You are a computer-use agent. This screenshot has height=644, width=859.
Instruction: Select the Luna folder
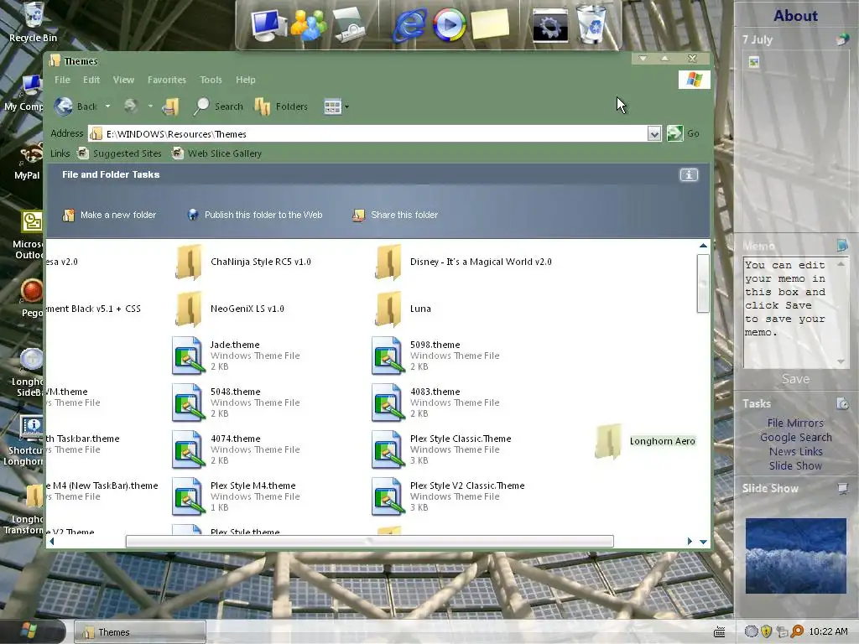[x=403, y=309]
